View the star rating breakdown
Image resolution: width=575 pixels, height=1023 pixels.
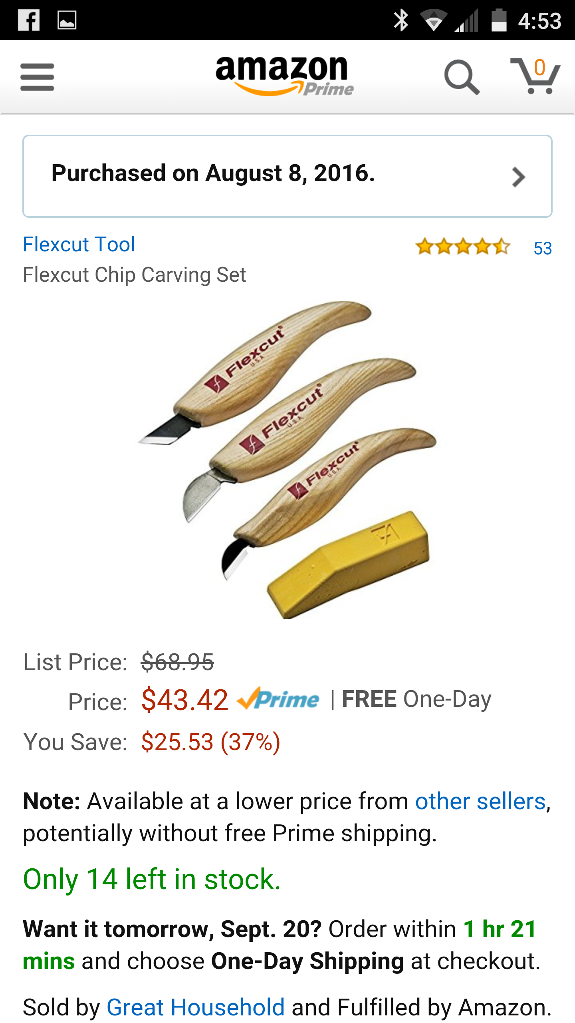click(463, 247)
